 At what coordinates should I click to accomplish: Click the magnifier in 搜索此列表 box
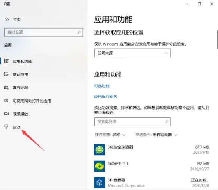167,121
